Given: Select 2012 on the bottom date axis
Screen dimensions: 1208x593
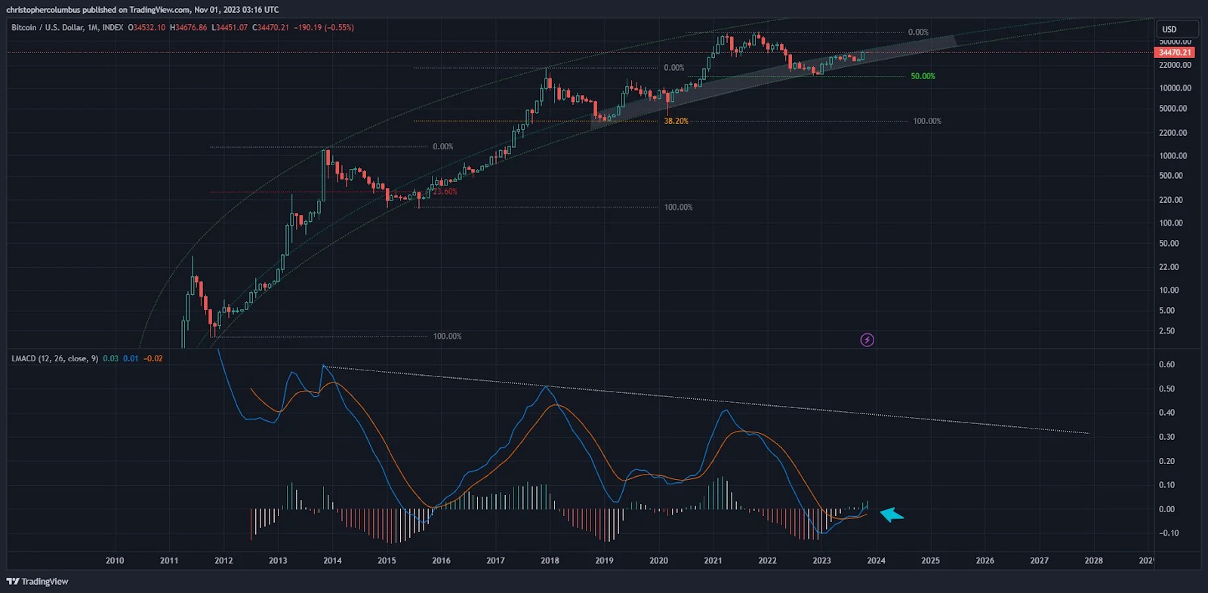Looking at the screenshot, I should tap(223, 561).
